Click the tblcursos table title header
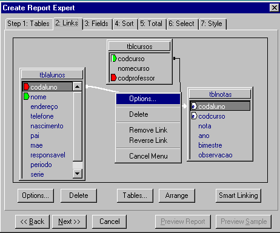280x233 pixels. tap(139, 47)
